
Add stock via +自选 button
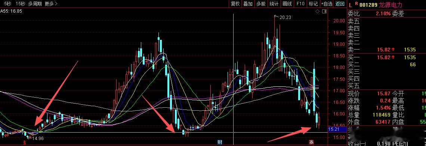pos(327,4)
